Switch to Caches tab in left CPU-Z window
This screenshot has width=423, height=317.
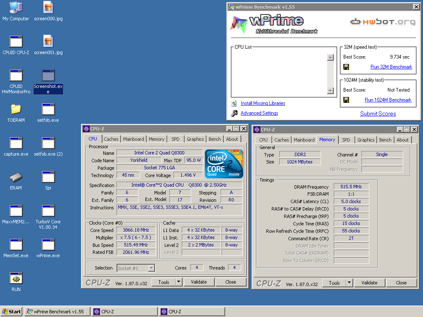(111, 139)
